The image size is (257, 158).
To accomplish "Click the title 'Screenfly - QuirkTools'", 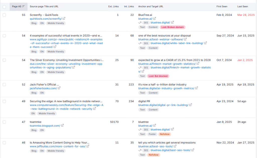I will (44, 15).
